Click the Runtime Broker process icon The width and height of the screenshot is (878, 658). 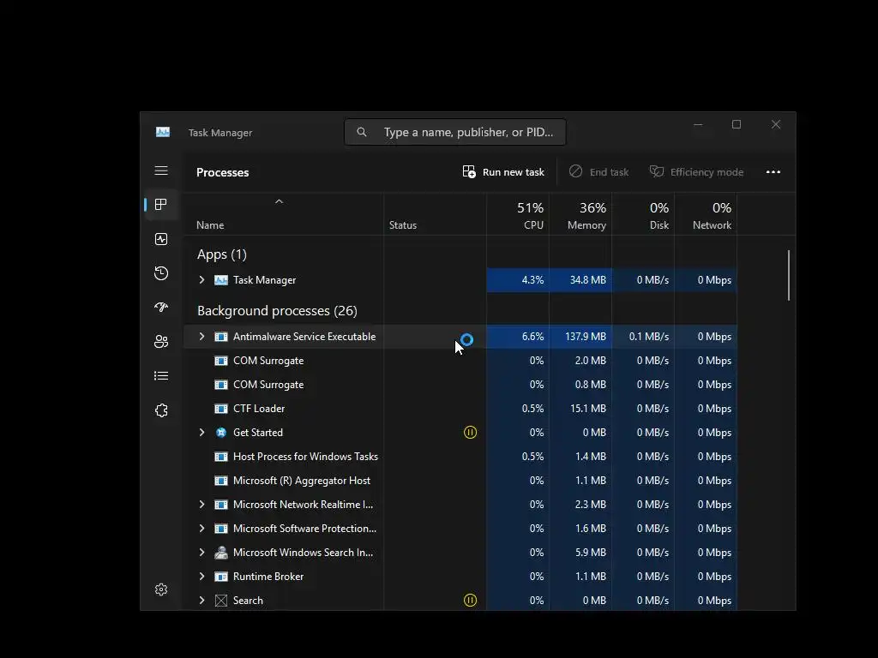pos(221,577)
